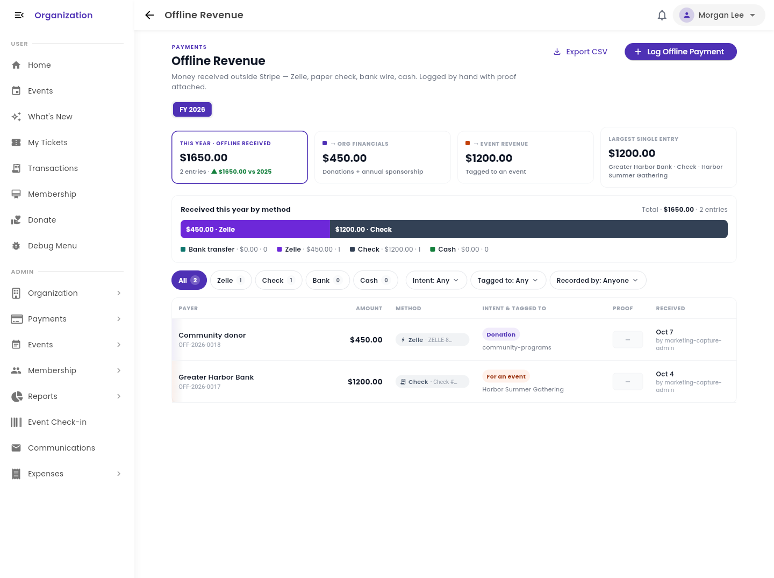Select the FY 2026 chip
This screenshot has height=578, width=774.
click(192, 109)
